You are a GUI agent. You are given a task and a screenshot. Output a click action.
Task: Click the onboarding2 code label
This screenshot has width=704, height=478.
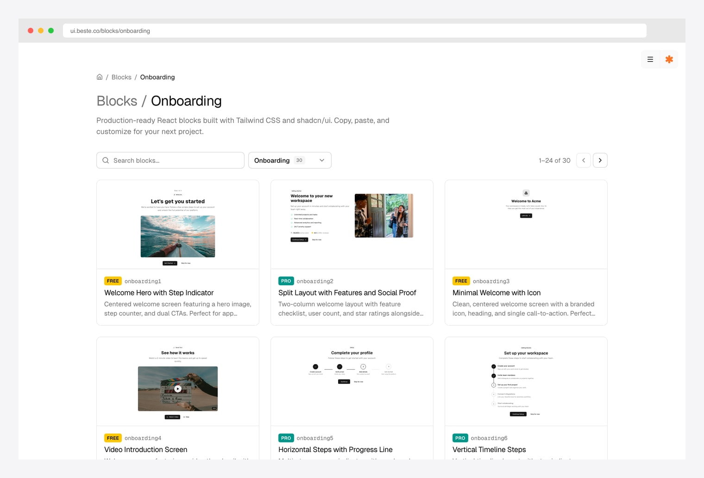click(315, 281)
